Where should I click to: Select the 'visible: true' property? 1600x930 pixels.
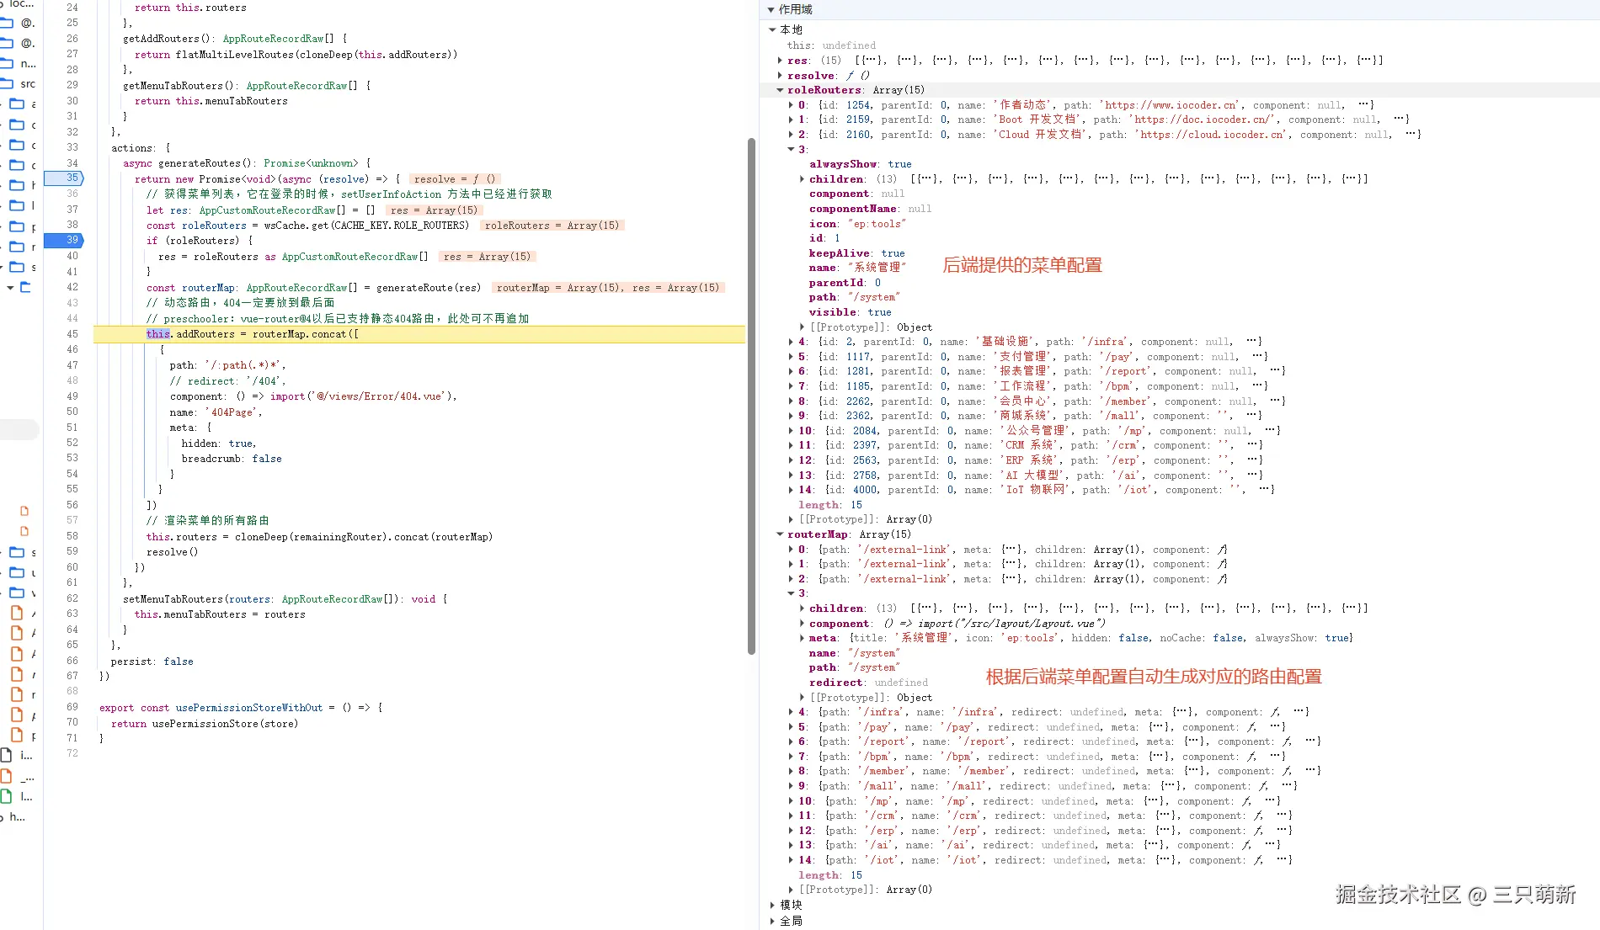(x=850, y=312)
